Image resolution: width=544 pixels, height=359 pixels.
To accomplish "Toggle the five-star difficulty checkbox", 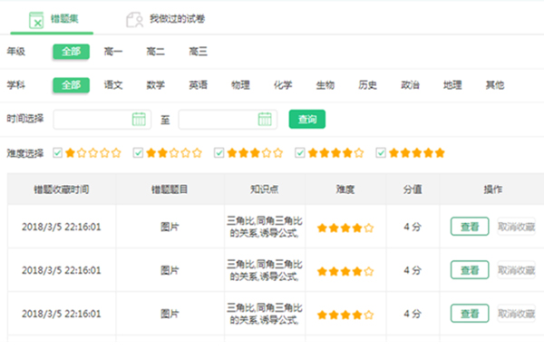I will tap(381, 152).
